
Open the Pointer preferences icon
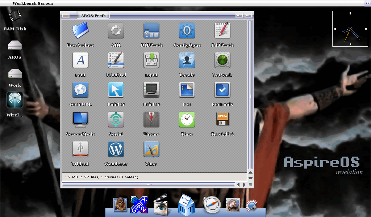click(116, 90)
